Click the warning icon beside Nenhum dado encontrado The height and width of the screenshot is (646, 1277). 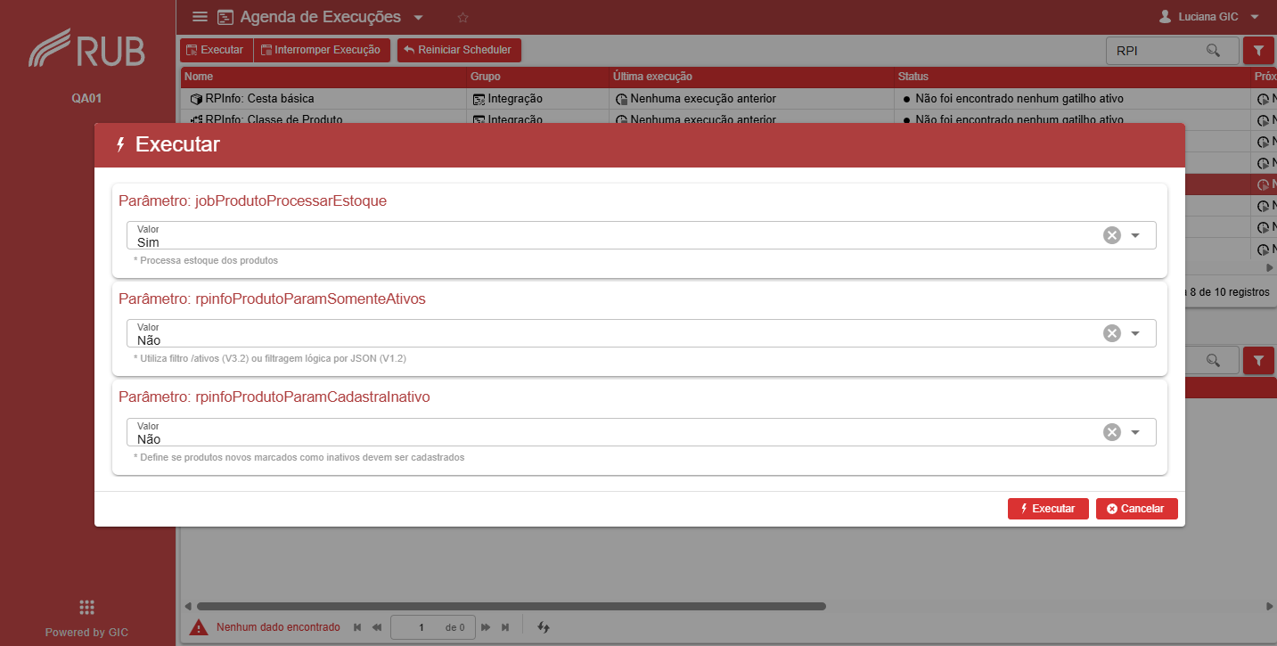click(x=198, y=627)
